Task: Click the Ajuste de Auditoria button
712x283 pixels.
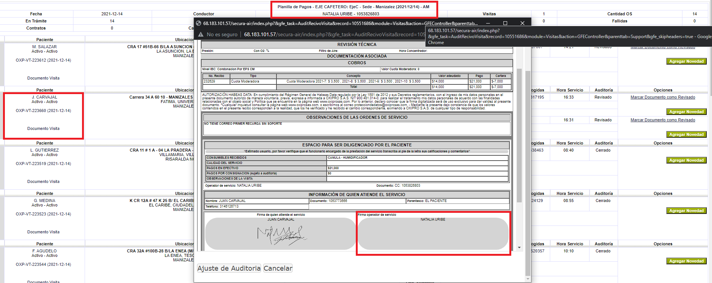Action: point(229,268)
